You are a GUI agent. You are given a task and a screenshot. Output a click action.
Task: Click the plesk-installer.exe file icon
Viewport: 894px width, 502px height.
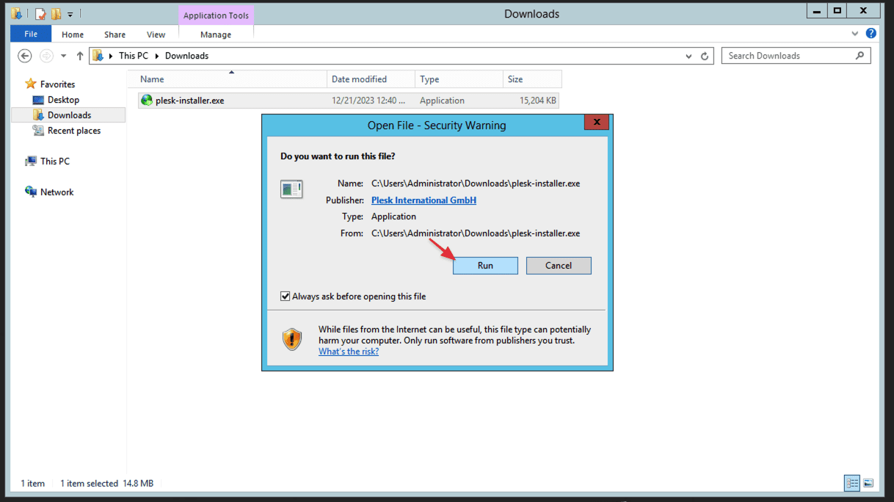pos(147,101)
